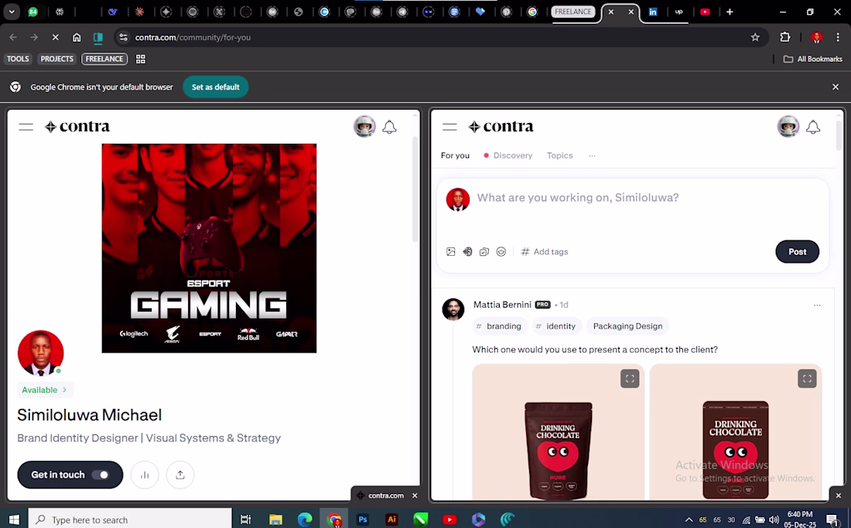Attach a project using the checkbox-stack icon
851x528 pixels.
click(x=484, y=251)
